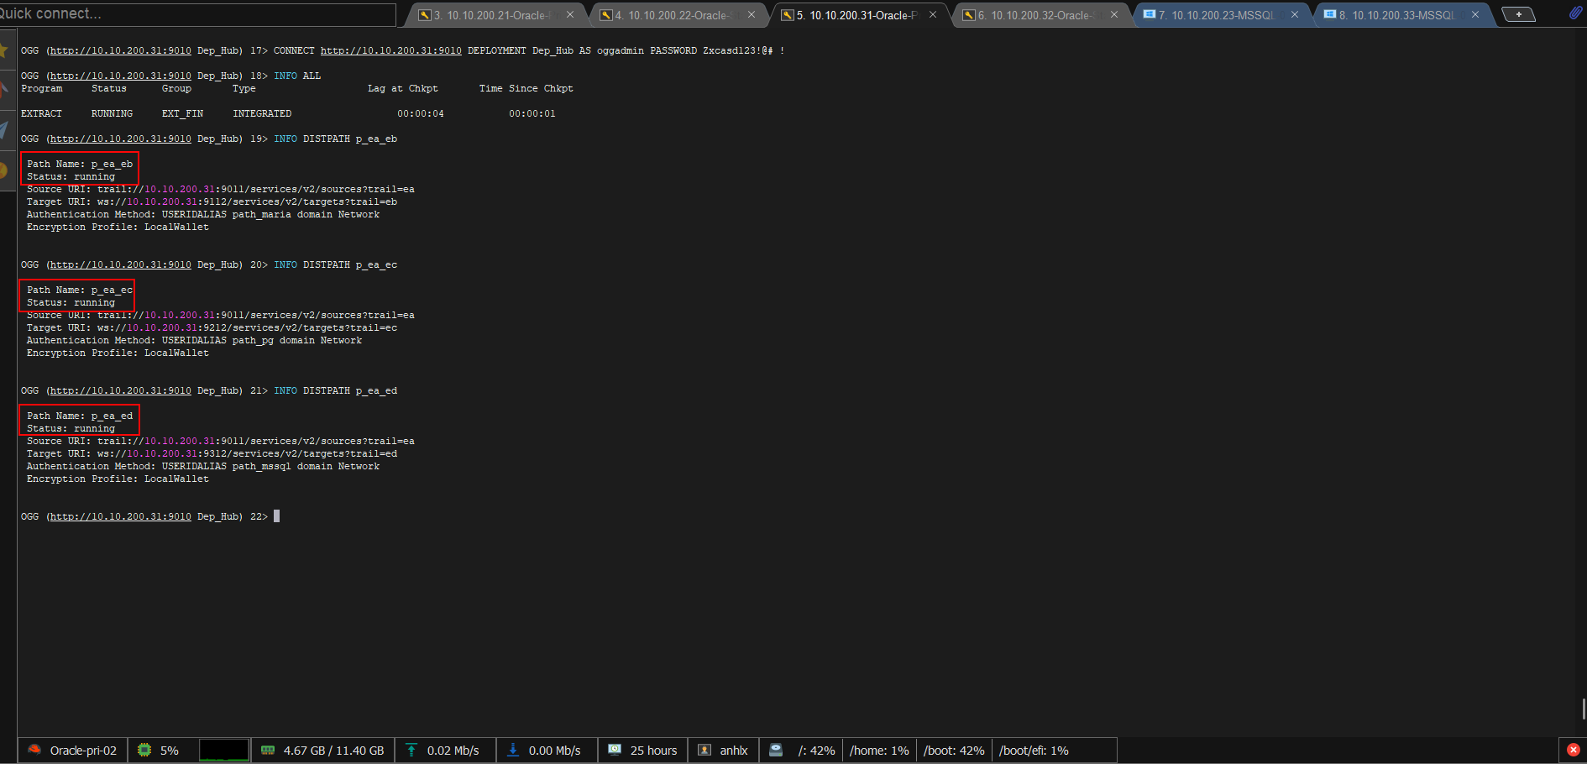Open the Sessions star icon in sidebar
The image size is (1587, 764).
(x=3, y=50)
